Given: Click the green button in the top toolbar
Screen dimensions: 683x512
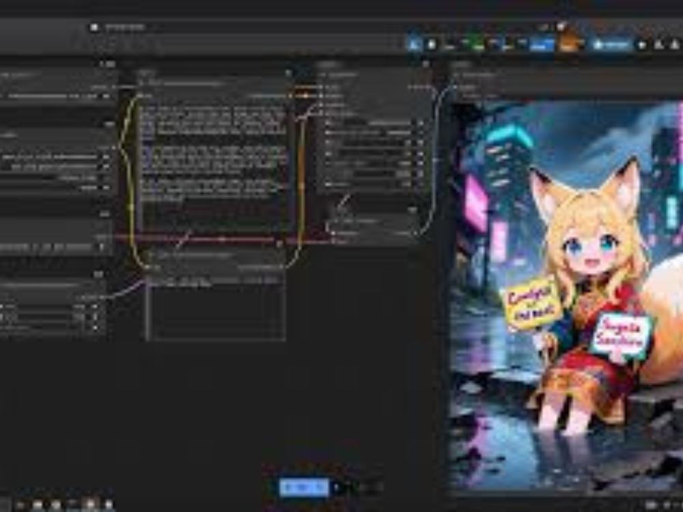Looking at the screenshot, I should tap(478, 44).
